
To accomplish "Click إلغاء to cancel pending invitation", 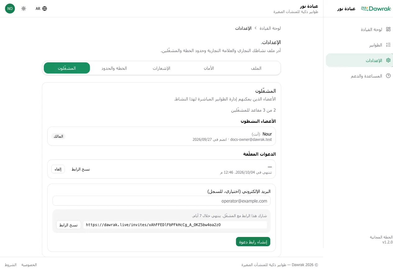I will [58, 169].
